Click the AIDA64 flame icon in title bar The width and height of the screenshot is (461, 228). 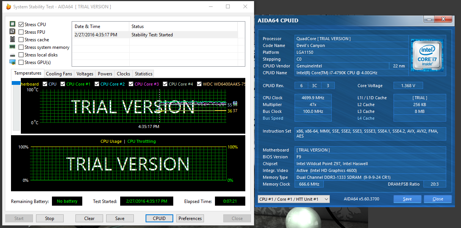coord(9,6)
